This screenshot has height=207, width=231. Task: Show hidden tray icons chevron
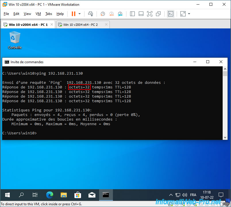[171, 195]
